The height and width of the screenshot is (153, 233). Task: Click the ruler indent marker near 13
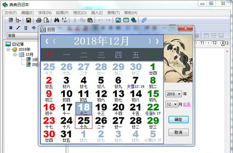(223, 43)
